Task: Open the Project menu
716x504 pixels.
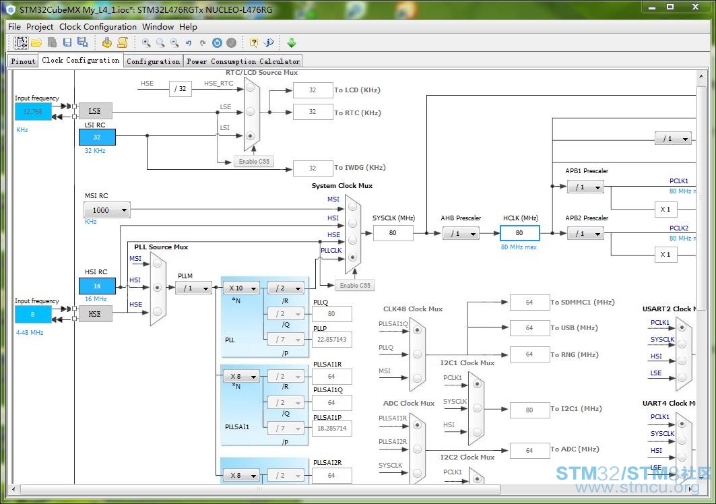Action: click(39, 26)
